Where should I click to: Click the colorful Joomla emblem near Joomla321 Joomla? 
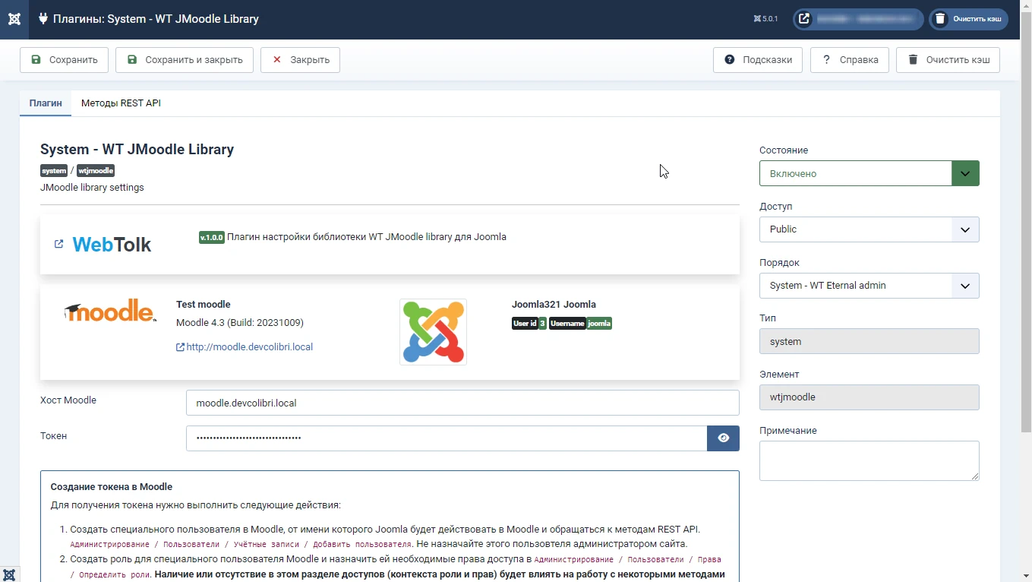pyautogui.click(x=433, y=331)
